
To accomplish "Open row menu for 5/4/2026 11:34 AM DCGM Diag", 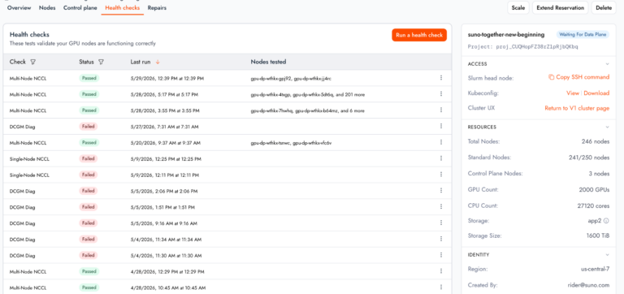I will pyautogui.click(x=441, y=239).
